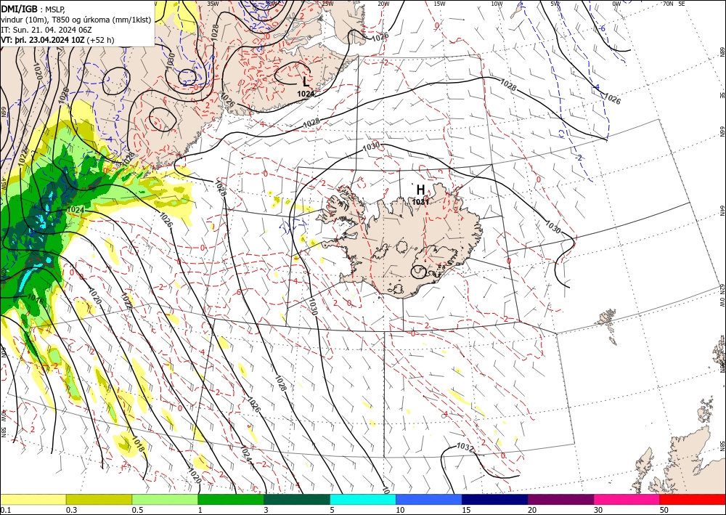Select the light green 0.5 legend swatch
This screenshot has height=515, width=726.
(165, 499)
